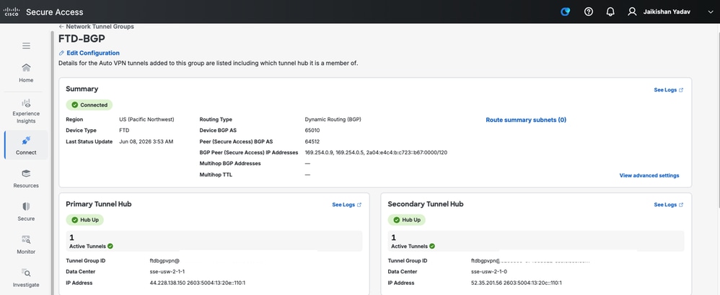Go back to Network Tunnel Groups
This screenshot has height=295, width=720.
[x=97, y=27]
